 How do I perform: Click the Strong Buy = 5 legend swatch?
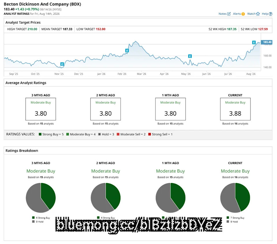point(40,134)
